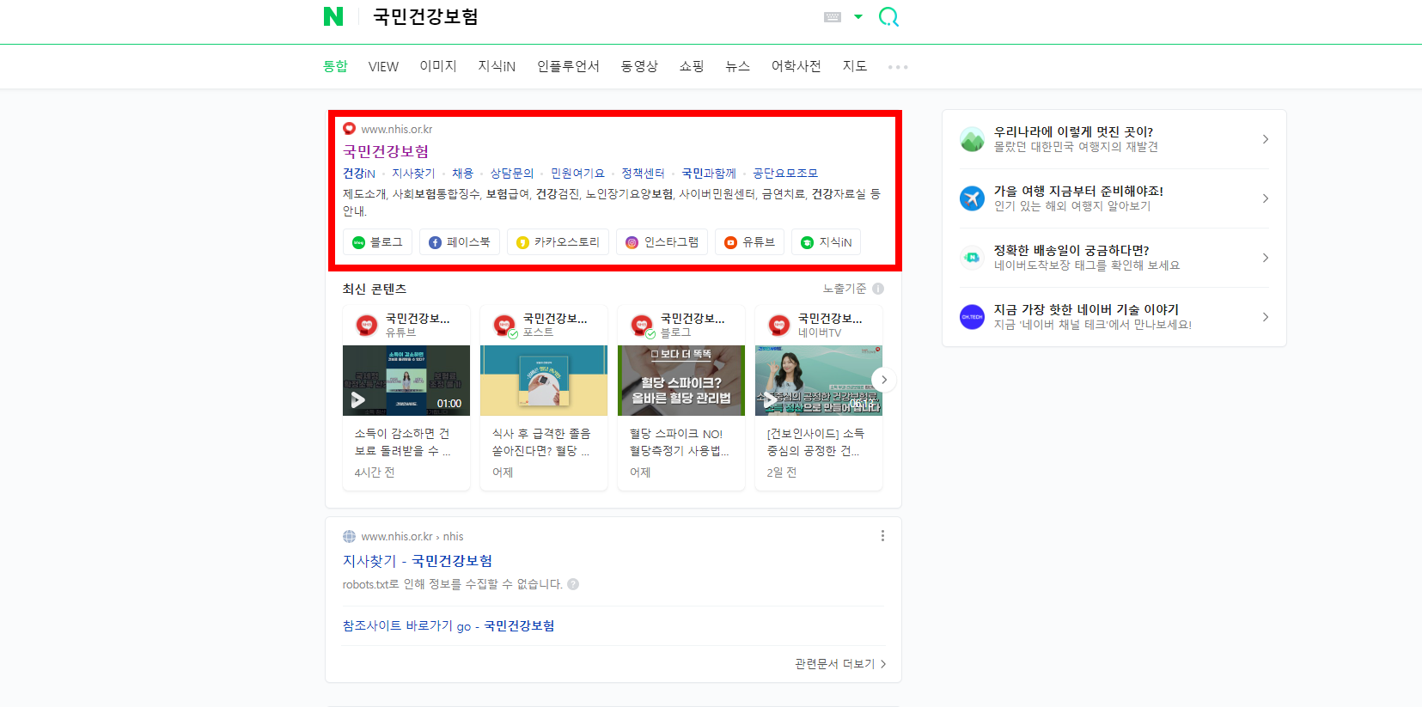The height and width of the screenshot is (707, 1422).
Task: Open the 지사찾기 sublink in the top result
Action: 413,173
